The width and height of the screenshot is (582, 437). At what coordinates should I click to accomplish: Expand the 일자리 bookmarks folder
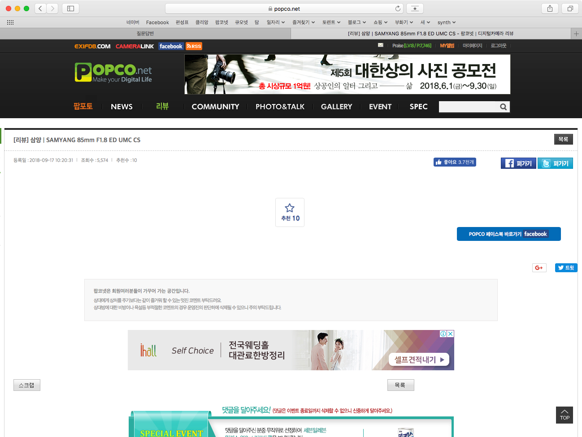(276, 22)
